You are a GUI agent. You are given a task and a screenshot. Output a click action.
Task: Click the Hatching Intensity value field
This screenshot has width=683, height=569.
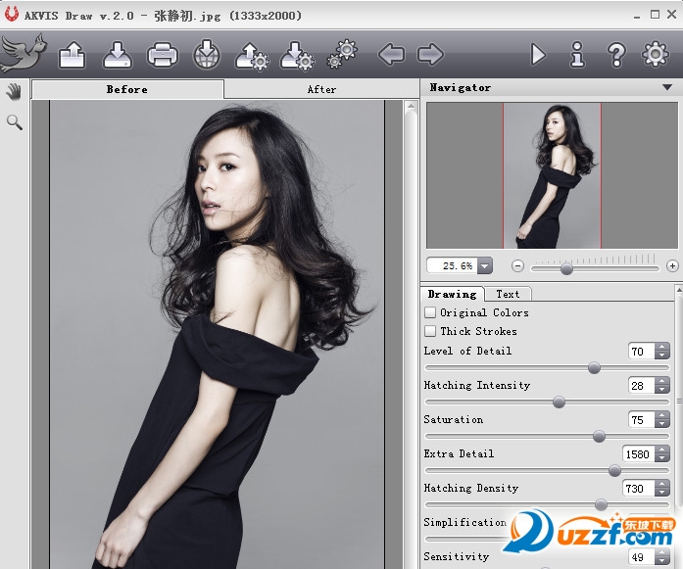pos(642,386)
